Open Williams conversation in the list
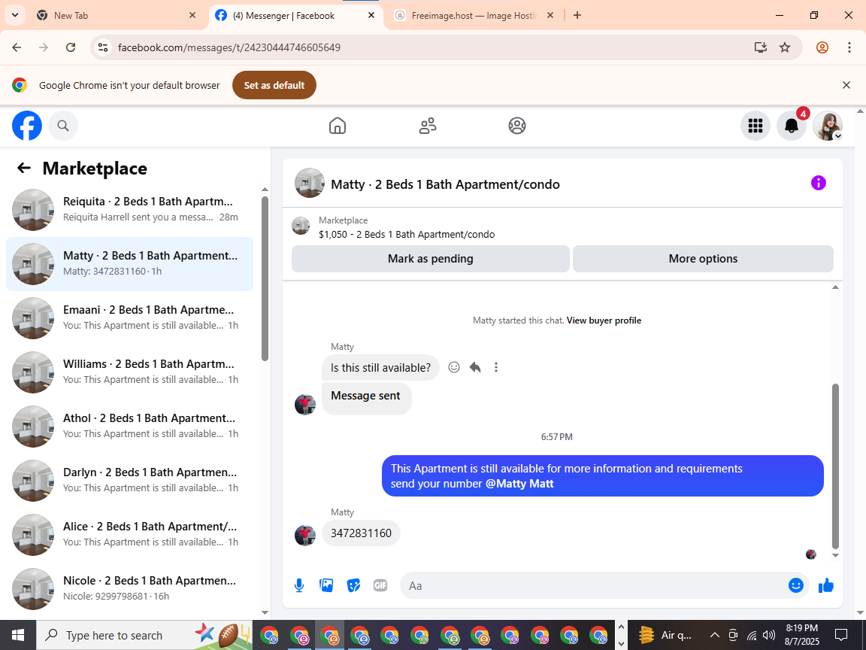The width and height of the screenshot is (866, 650). 130,372
